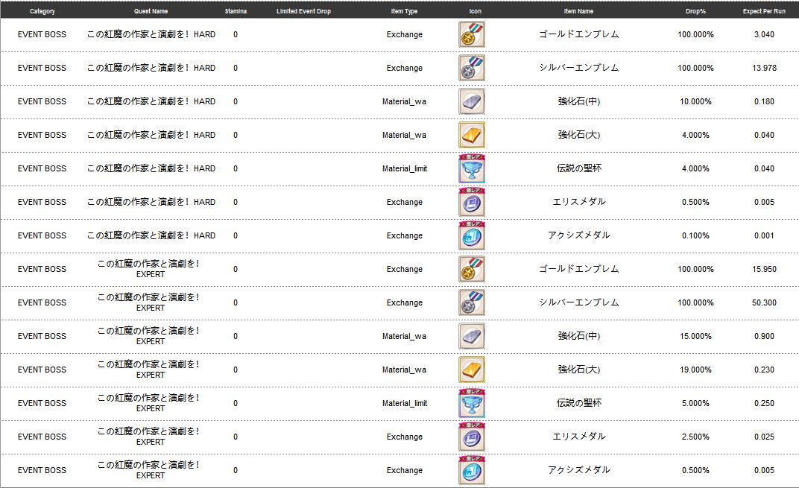Click the 10.000% drop rate value
Image resolution: width=799 pixels, height=488 pixels.
(x=695, y=101)
